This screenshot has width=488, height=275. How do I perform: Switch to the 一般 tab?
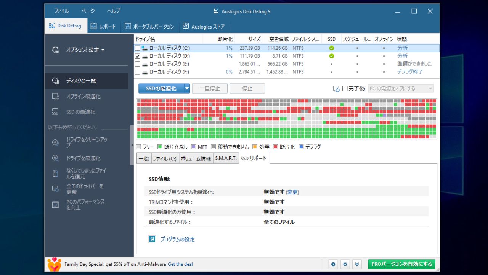pos(144,159)
